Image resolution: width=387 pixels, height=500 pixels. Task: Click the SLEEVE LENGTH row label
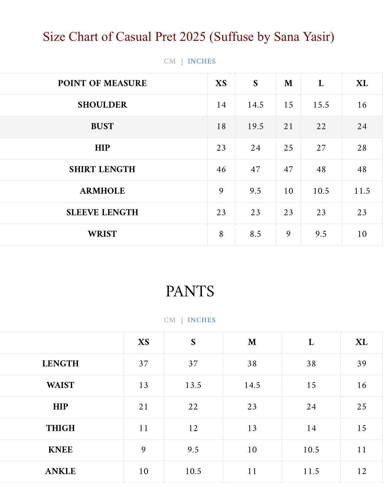click(x=102, y=212)
